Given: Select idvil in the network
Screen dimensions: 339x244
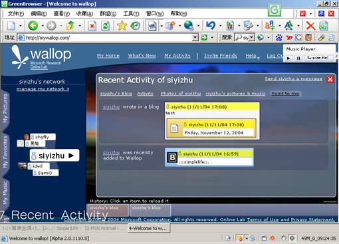Looking at the screenshot, I should coord(39,166).
